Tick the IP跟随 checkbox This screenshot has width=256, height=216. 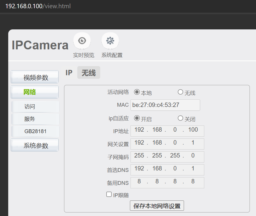click(109, 194)
